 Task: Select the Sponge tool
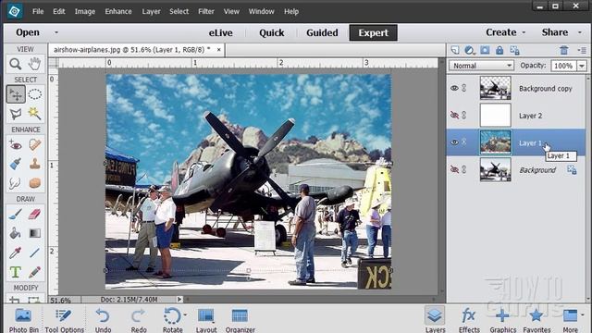[34, 183]
